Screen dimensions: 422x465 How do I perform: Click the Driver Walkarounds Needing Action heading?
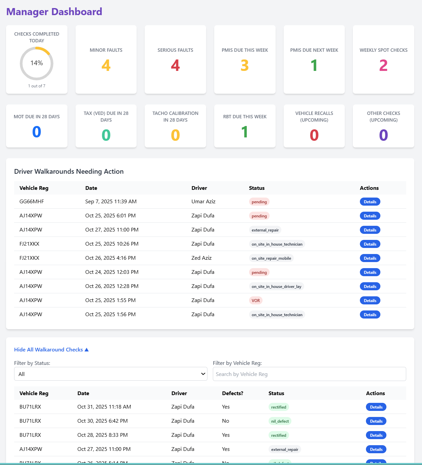click(x=69, y=171)
